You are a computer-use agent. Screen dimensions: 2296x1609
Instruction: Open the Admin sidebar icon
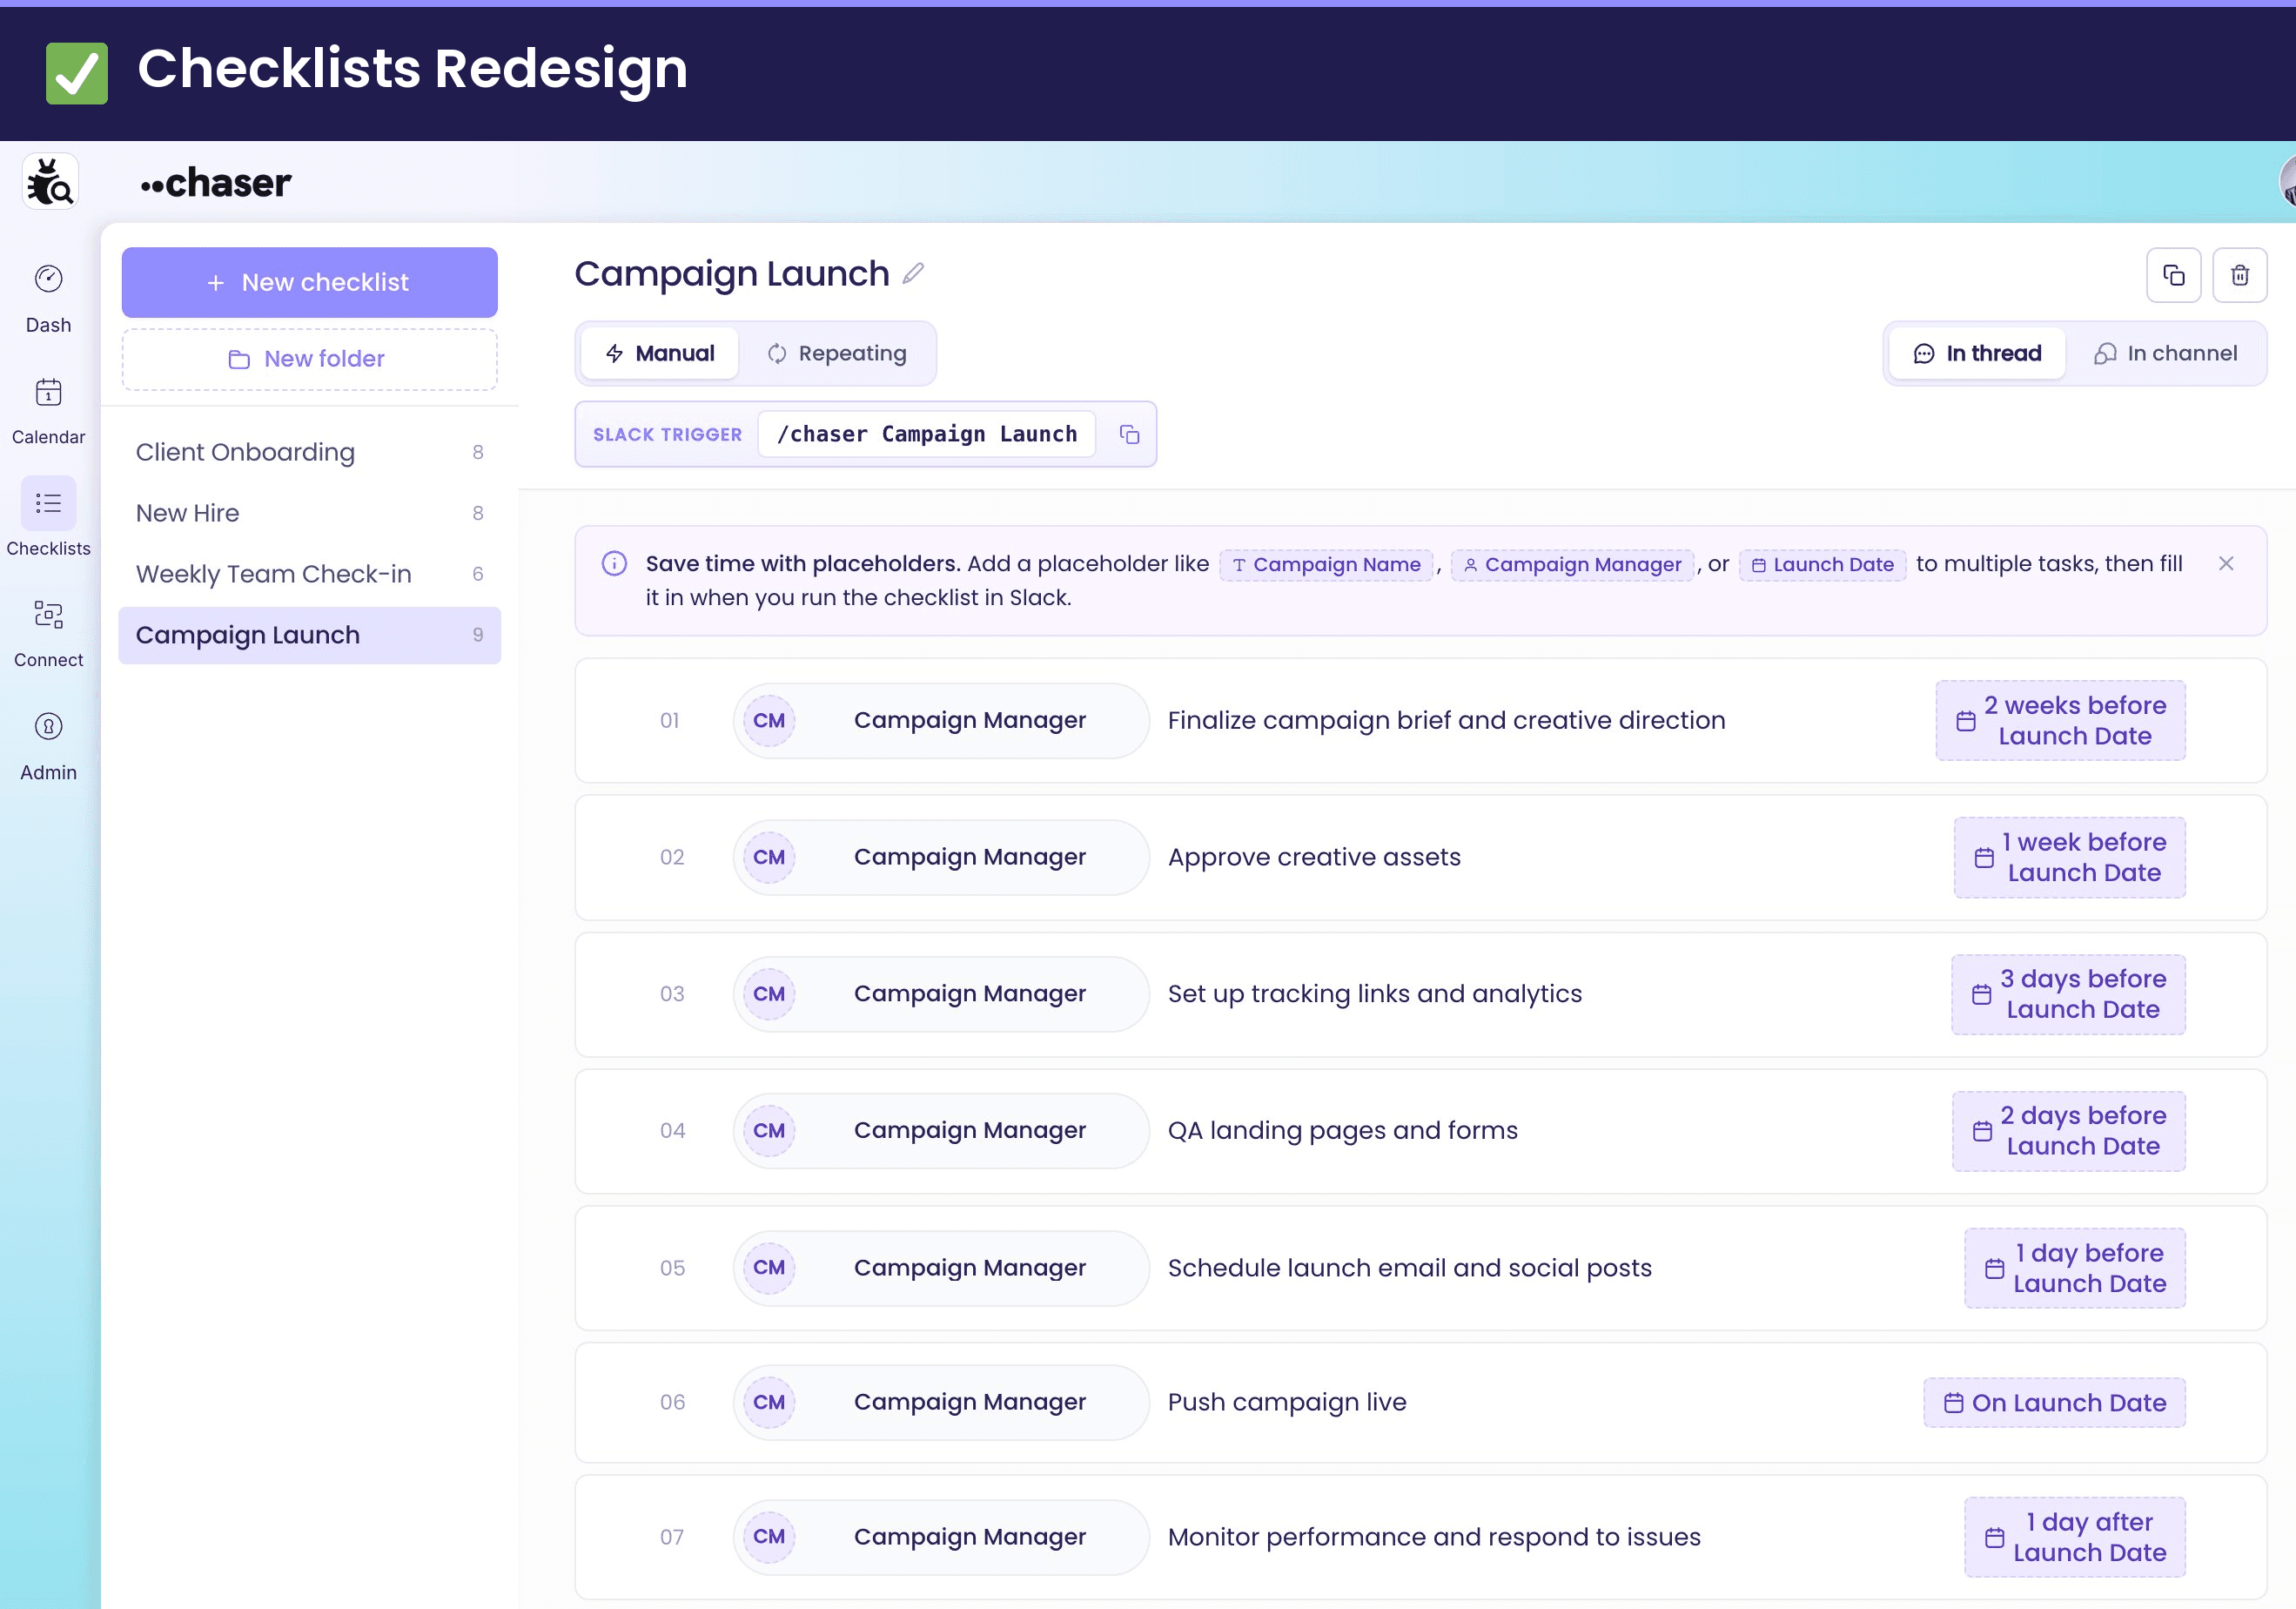(x=48, y=726)
